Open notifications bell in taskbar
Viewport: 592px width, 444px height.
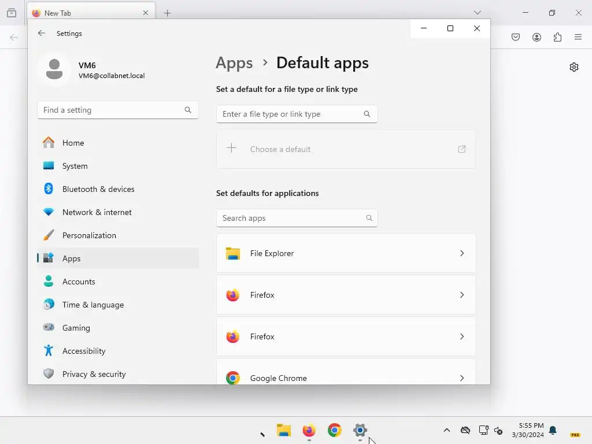[553, 430]
